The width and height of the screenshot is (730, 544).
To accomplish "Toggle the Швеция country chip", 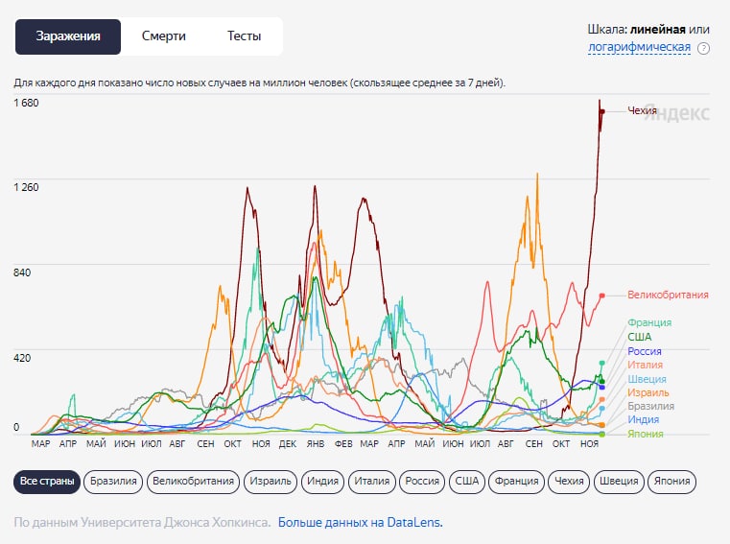I will pos(619,481).
